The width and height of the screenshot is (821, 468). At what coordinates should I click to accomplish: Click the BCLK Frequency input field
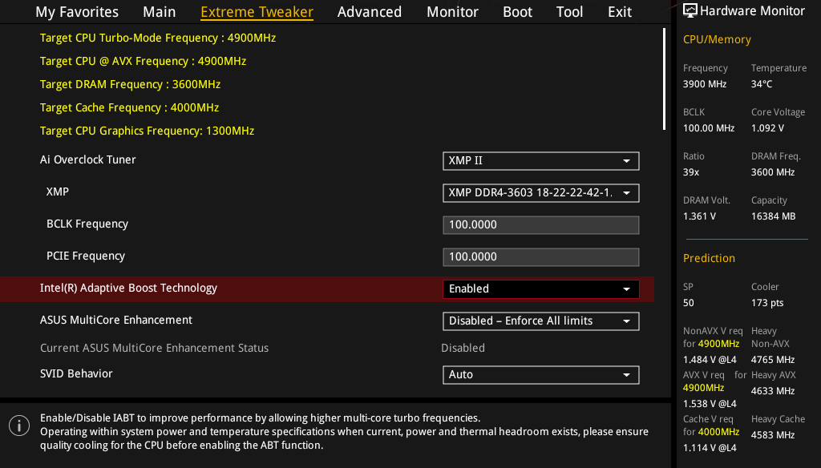[541, 225]
